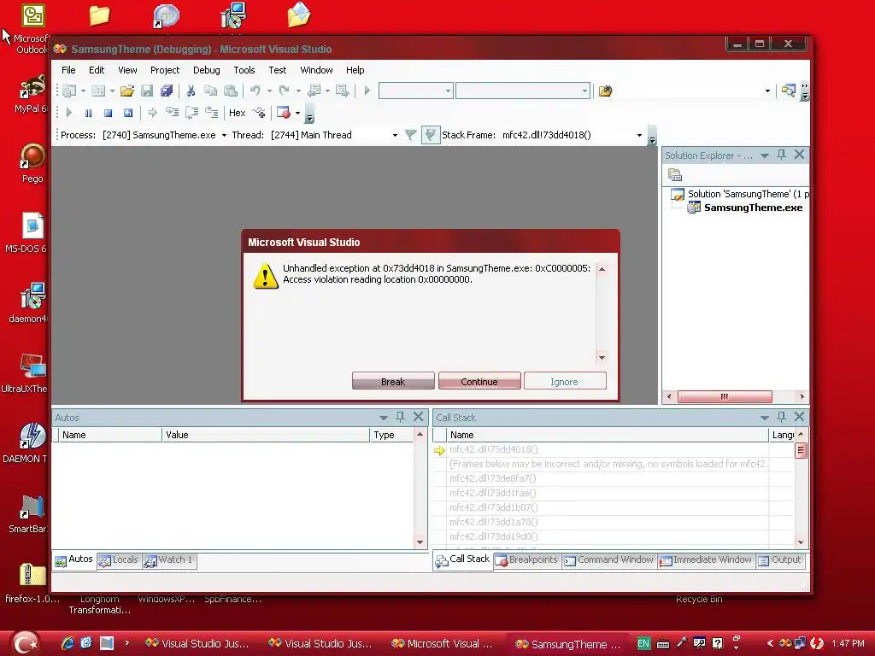Click the Solution Explorer properties icon

coord(675,175)
